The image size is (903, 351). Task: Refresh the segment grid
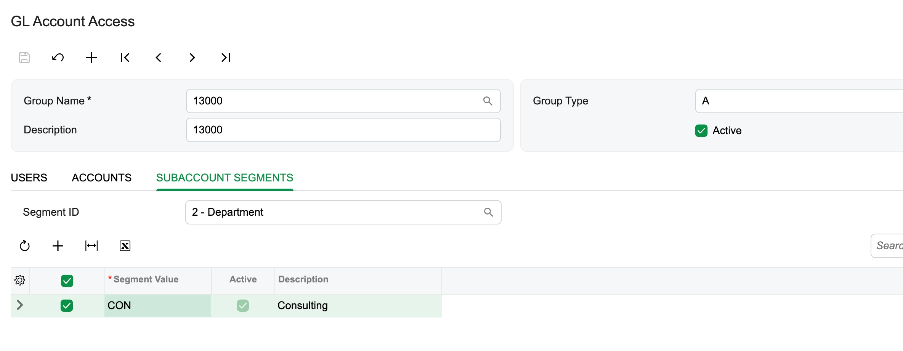click(x=24, y=246)
